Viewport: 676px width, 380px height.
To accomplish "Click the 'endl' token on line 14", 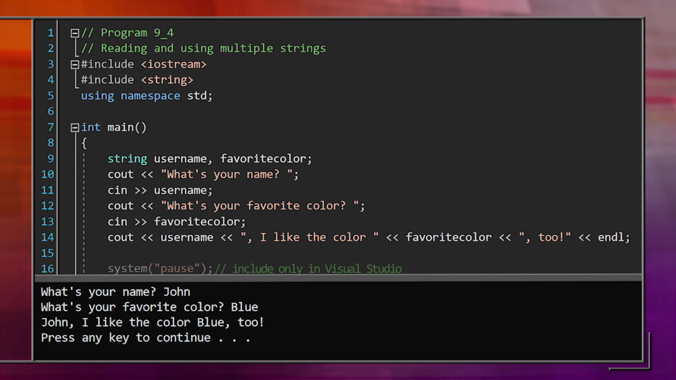I will point(611,237).
